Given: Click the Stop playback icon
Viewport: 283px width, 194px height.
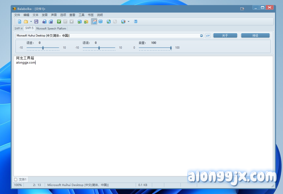Looking at the screenshot, I should (x=72, y=22).
